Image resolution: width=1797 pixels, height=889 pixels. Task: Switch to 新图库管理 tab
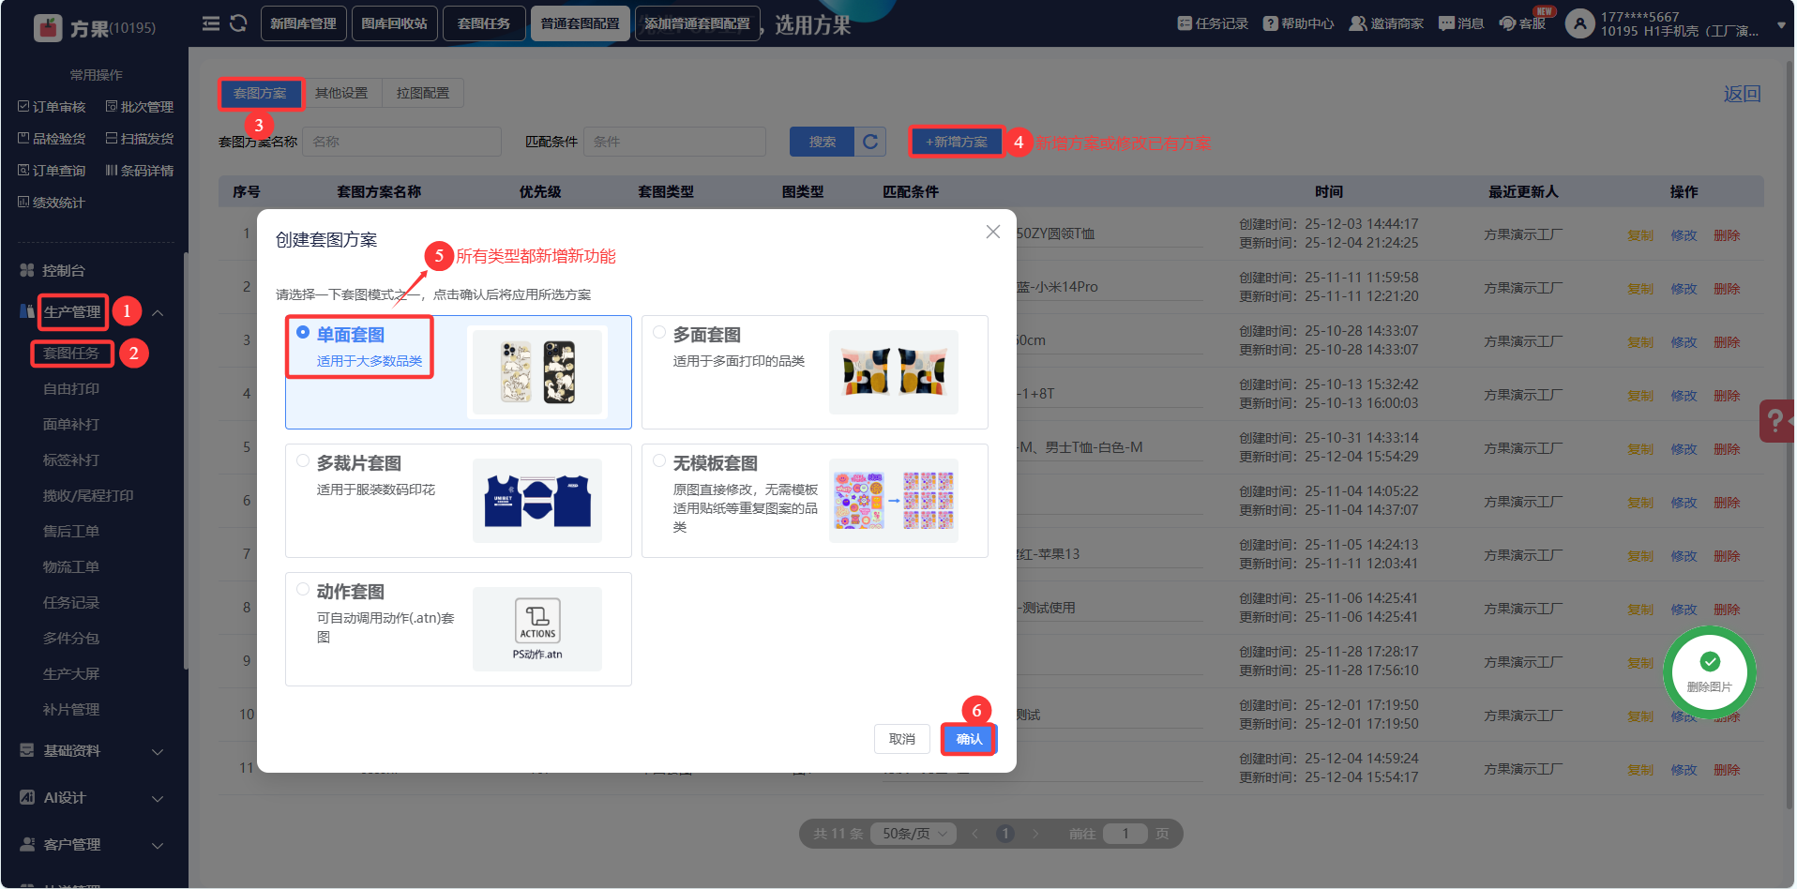(x=303, y=23)
